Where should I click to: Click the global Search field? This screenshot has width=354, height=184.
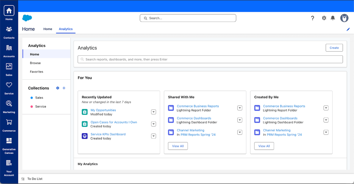pyautogui.click(x=188, y=18)
